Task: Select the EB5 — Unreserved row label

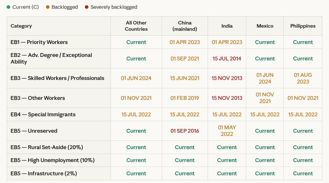Action: [34, 131]
